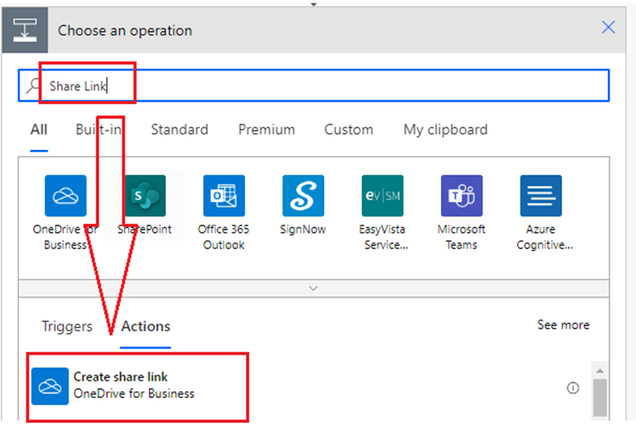Pick the SignNow connector icon
This screenshot has width=636, height=429.
point(303,196)
